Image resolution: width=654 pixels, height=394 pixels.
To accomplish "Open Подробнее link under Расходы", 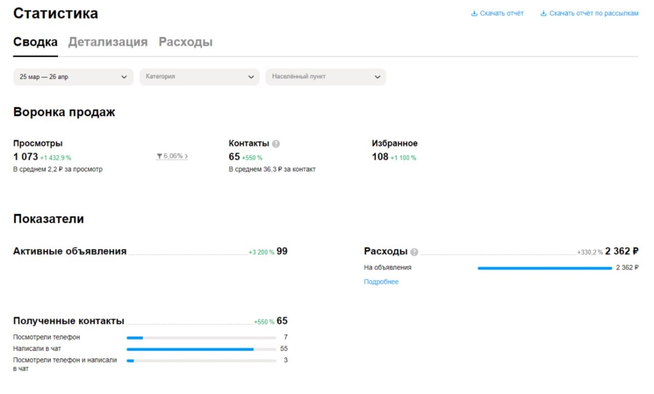I will (381, 282).
